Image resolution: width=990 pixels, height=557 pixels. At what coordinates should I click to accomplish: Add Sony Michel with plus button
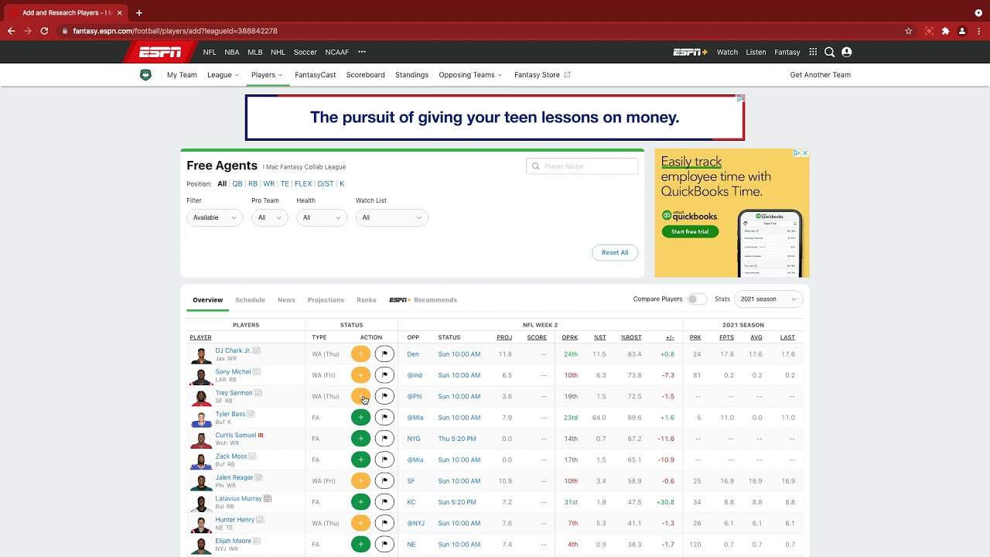360,375
